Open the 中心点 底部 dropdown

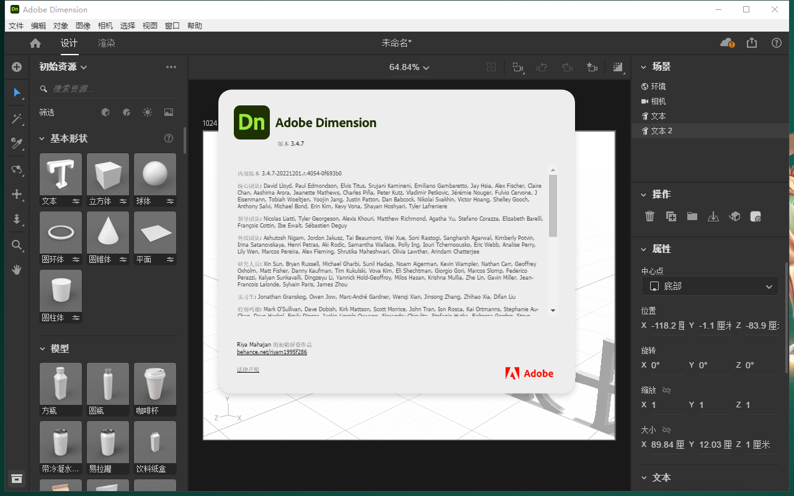(x=710, y=286)
